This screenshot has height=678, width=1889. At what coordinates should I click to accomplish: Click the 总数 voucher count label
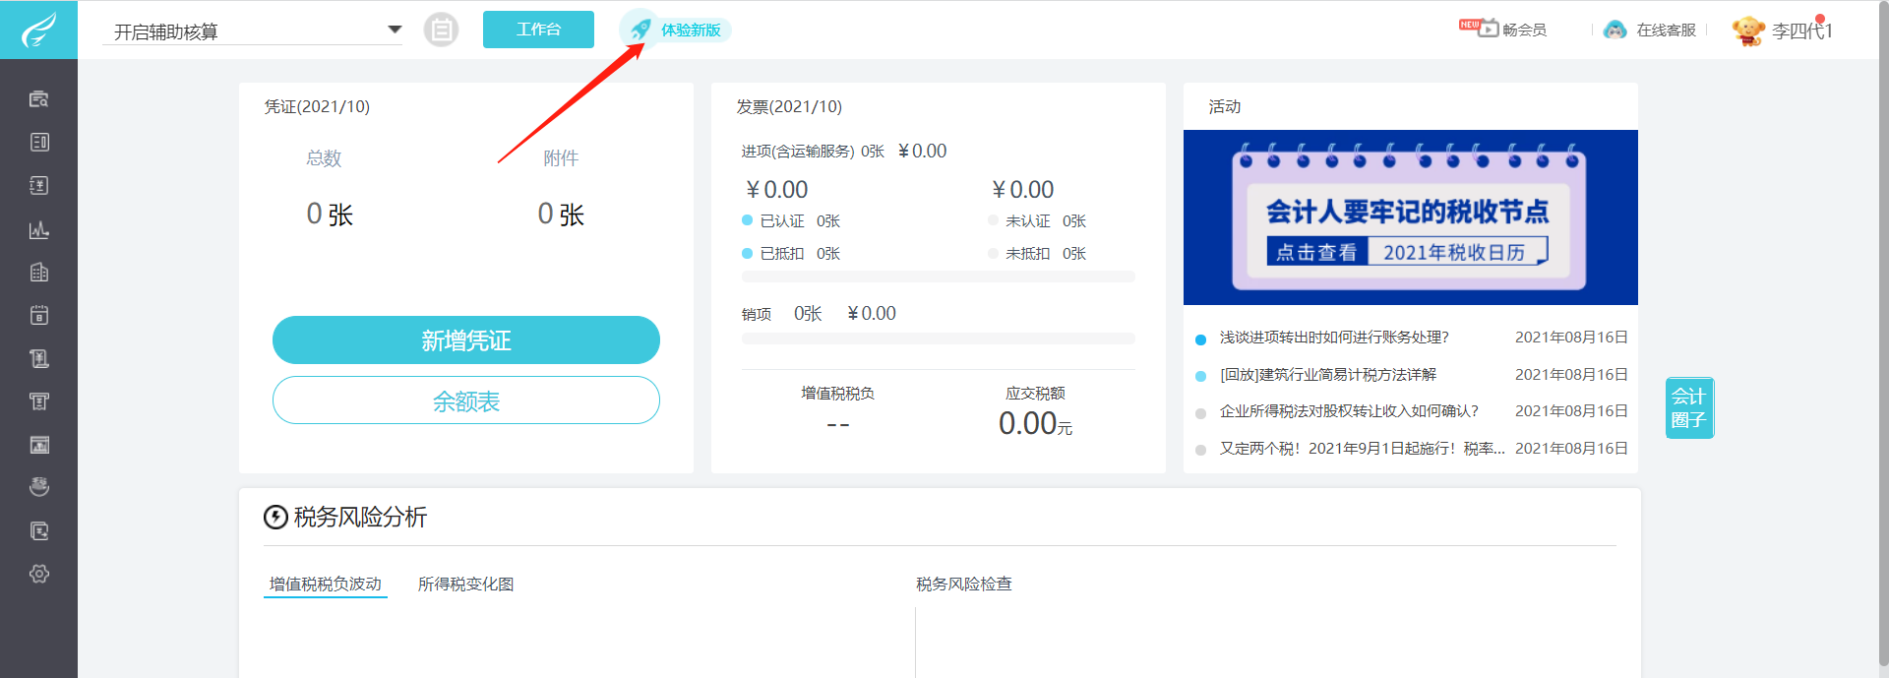324,158
